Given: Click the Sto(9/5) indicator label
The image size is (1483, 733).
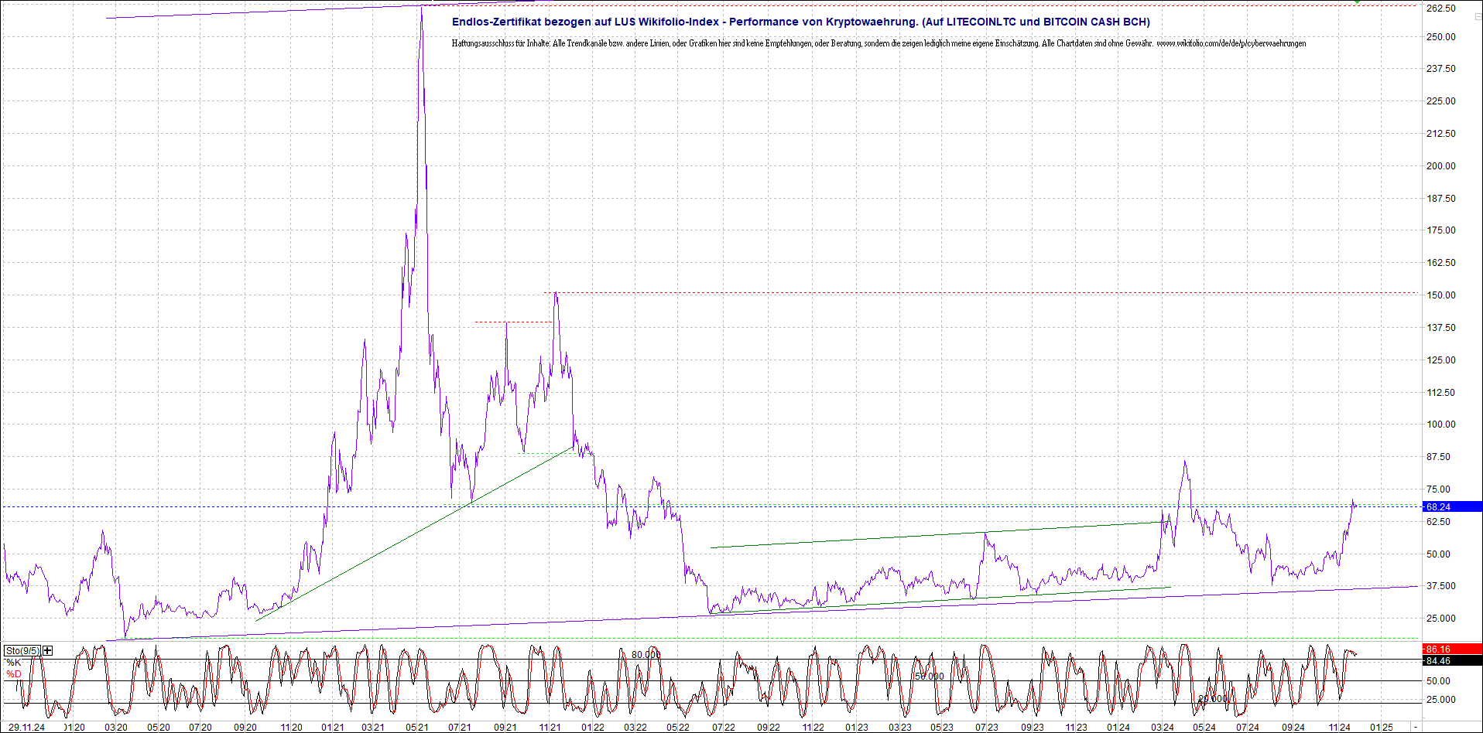Looking at the screenshot, I should 22,650.
